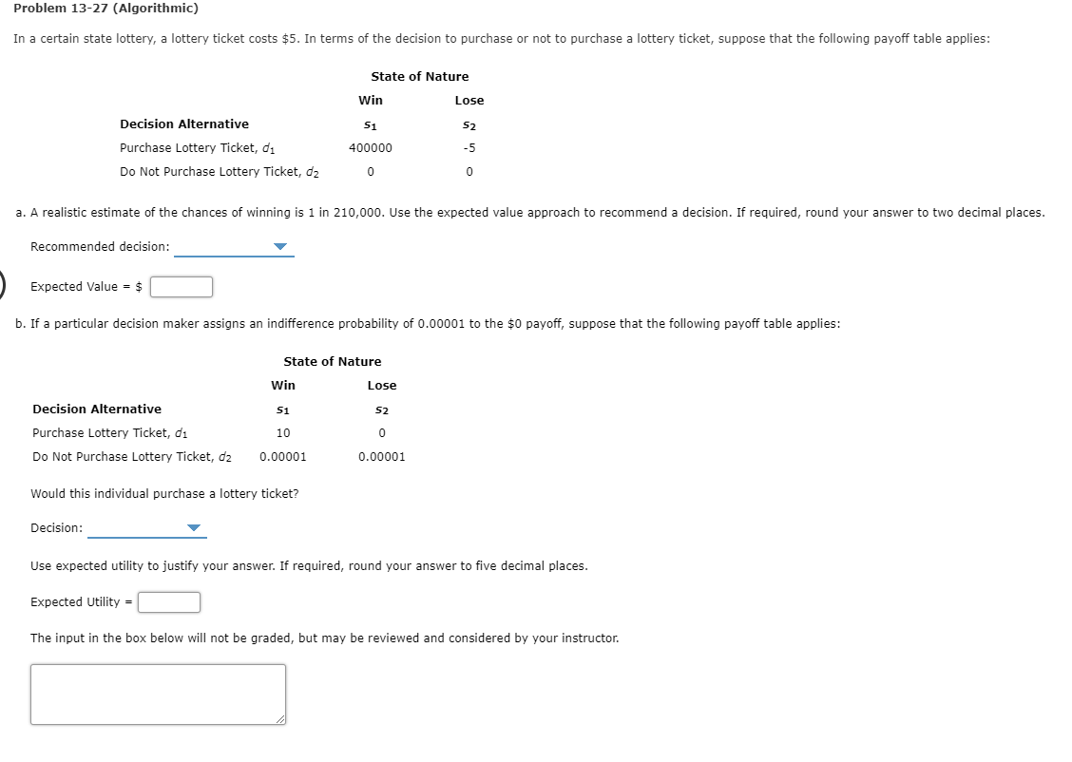Click the Expected Value input box
This screenshot has width=1072, height=762.
click(181, 286)
